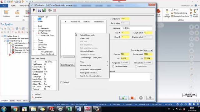Click the Holder Name column header
200x112 pixels.
99,22
